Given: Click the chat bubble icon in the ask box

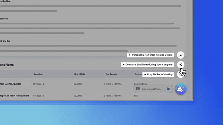Looking at the screenshot, I should point(138,89).
